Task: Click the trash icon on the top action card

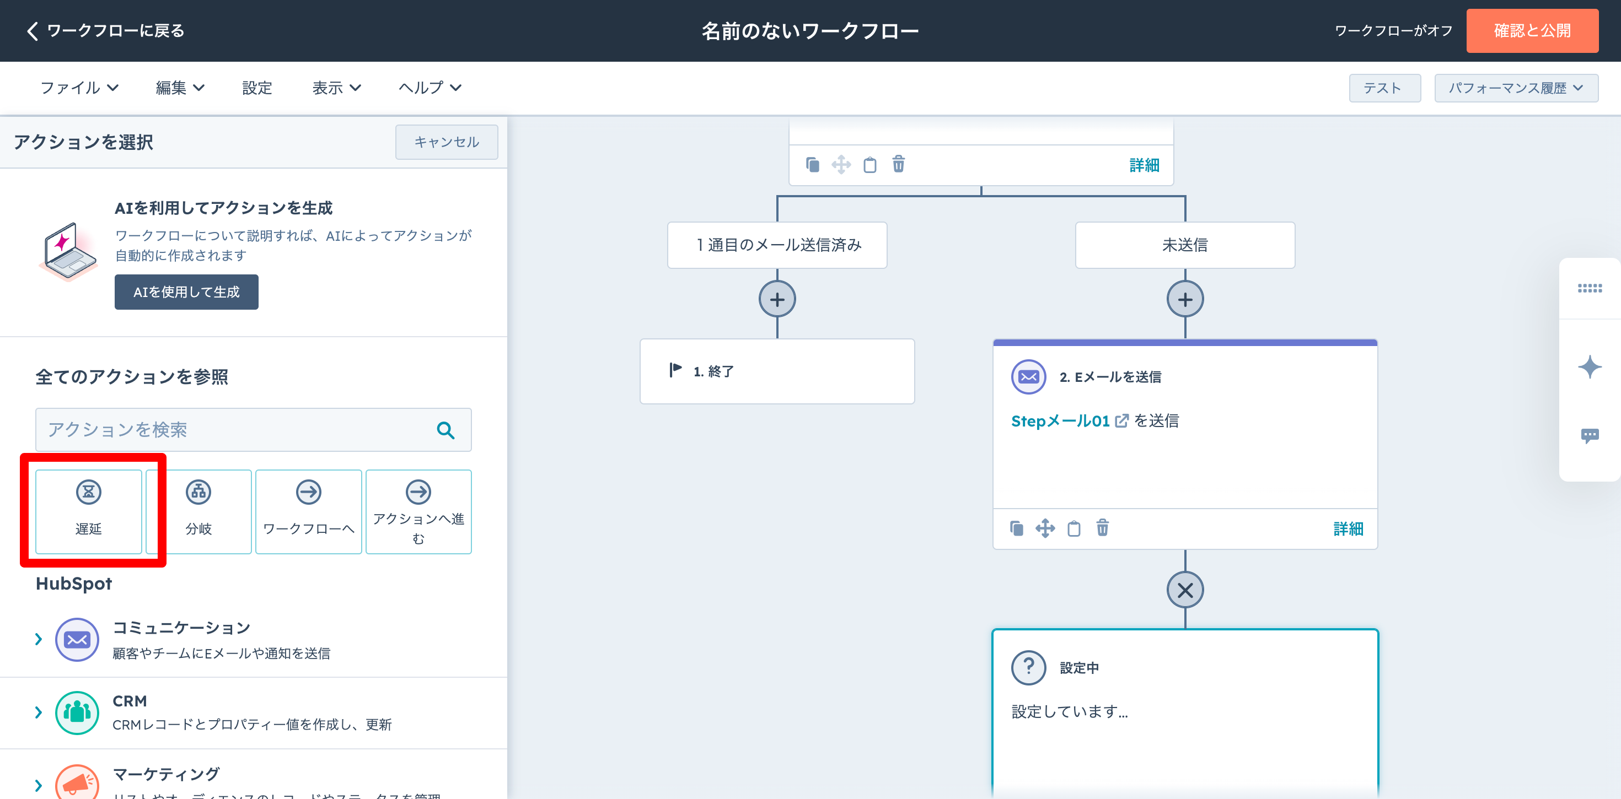Action: (x=899, y=165)
